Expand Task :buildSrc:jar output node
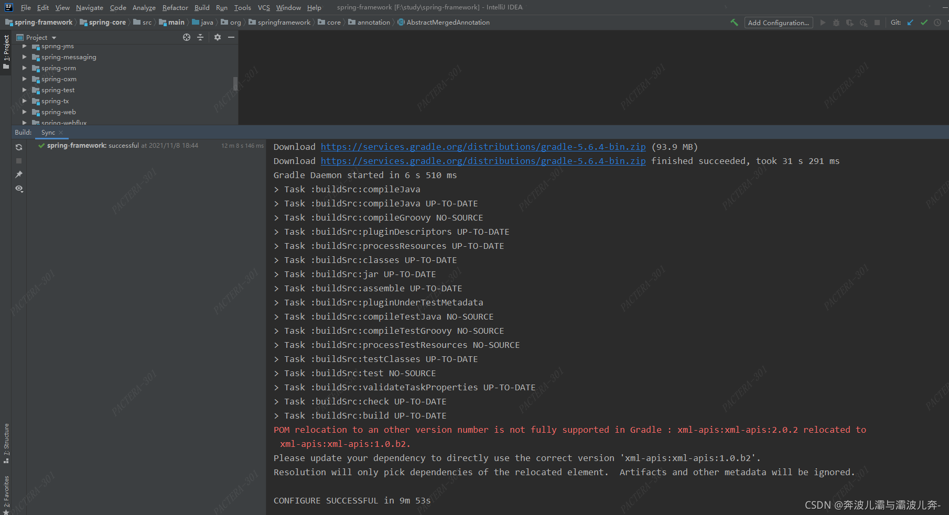The image size is (949, 515). point(276,275)
